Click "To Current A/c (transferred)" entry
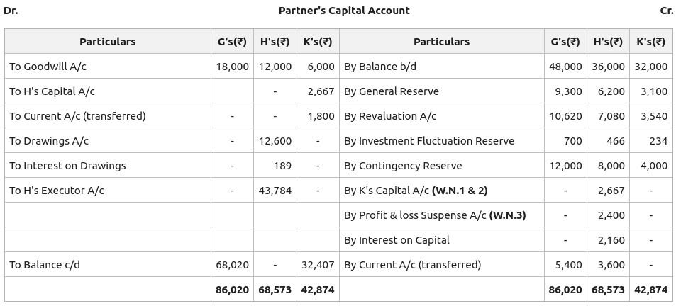This screenshot has height=306, width=676. click(x=77, y=116)
